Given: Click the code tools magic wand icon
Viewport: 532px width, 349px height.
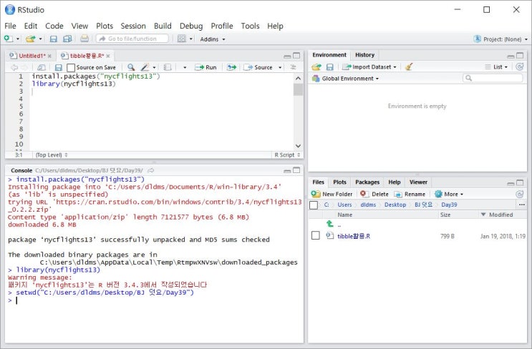Looking at the screenshot, I should click(145, 67).
